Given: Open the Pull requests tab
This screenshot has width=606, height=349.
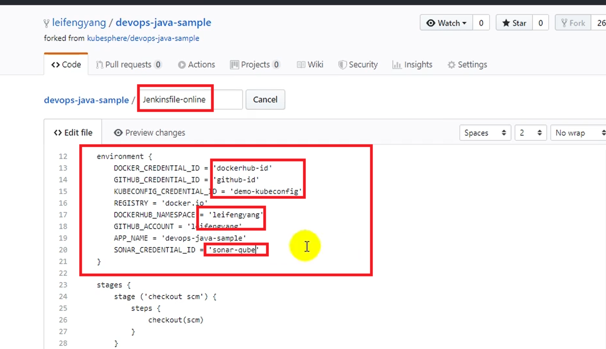Looking at the screenshot, I should 129,65.
